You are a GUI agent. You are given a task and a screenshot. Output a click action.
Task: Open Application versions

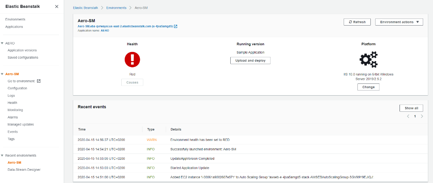pos(22,50)
